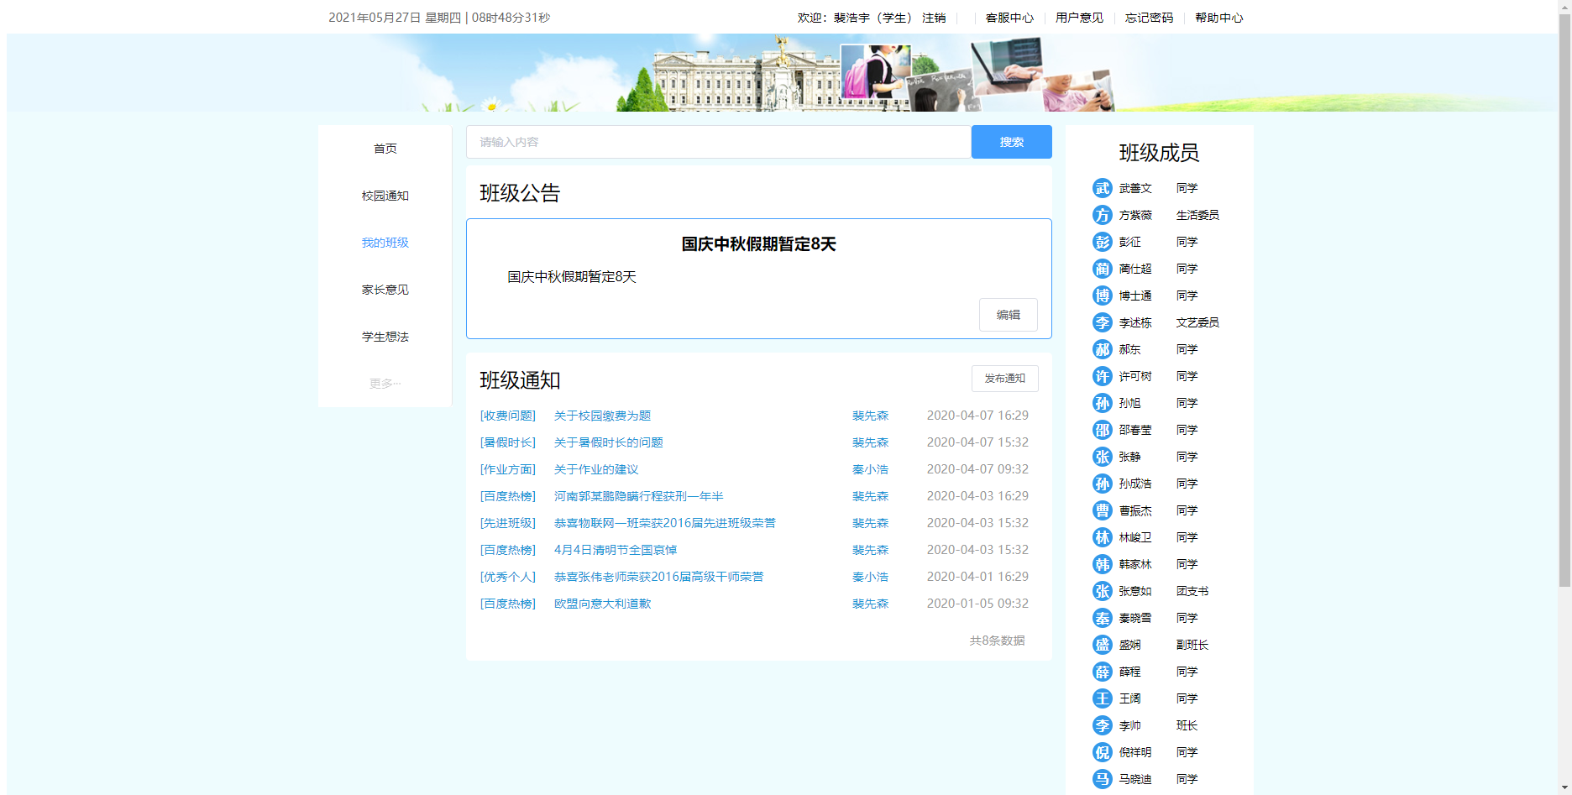Image resolution: width=1572 pixels, height=795 pixels.
Task: Click the avatar icon for 彭征
Action: (1102, 242)
